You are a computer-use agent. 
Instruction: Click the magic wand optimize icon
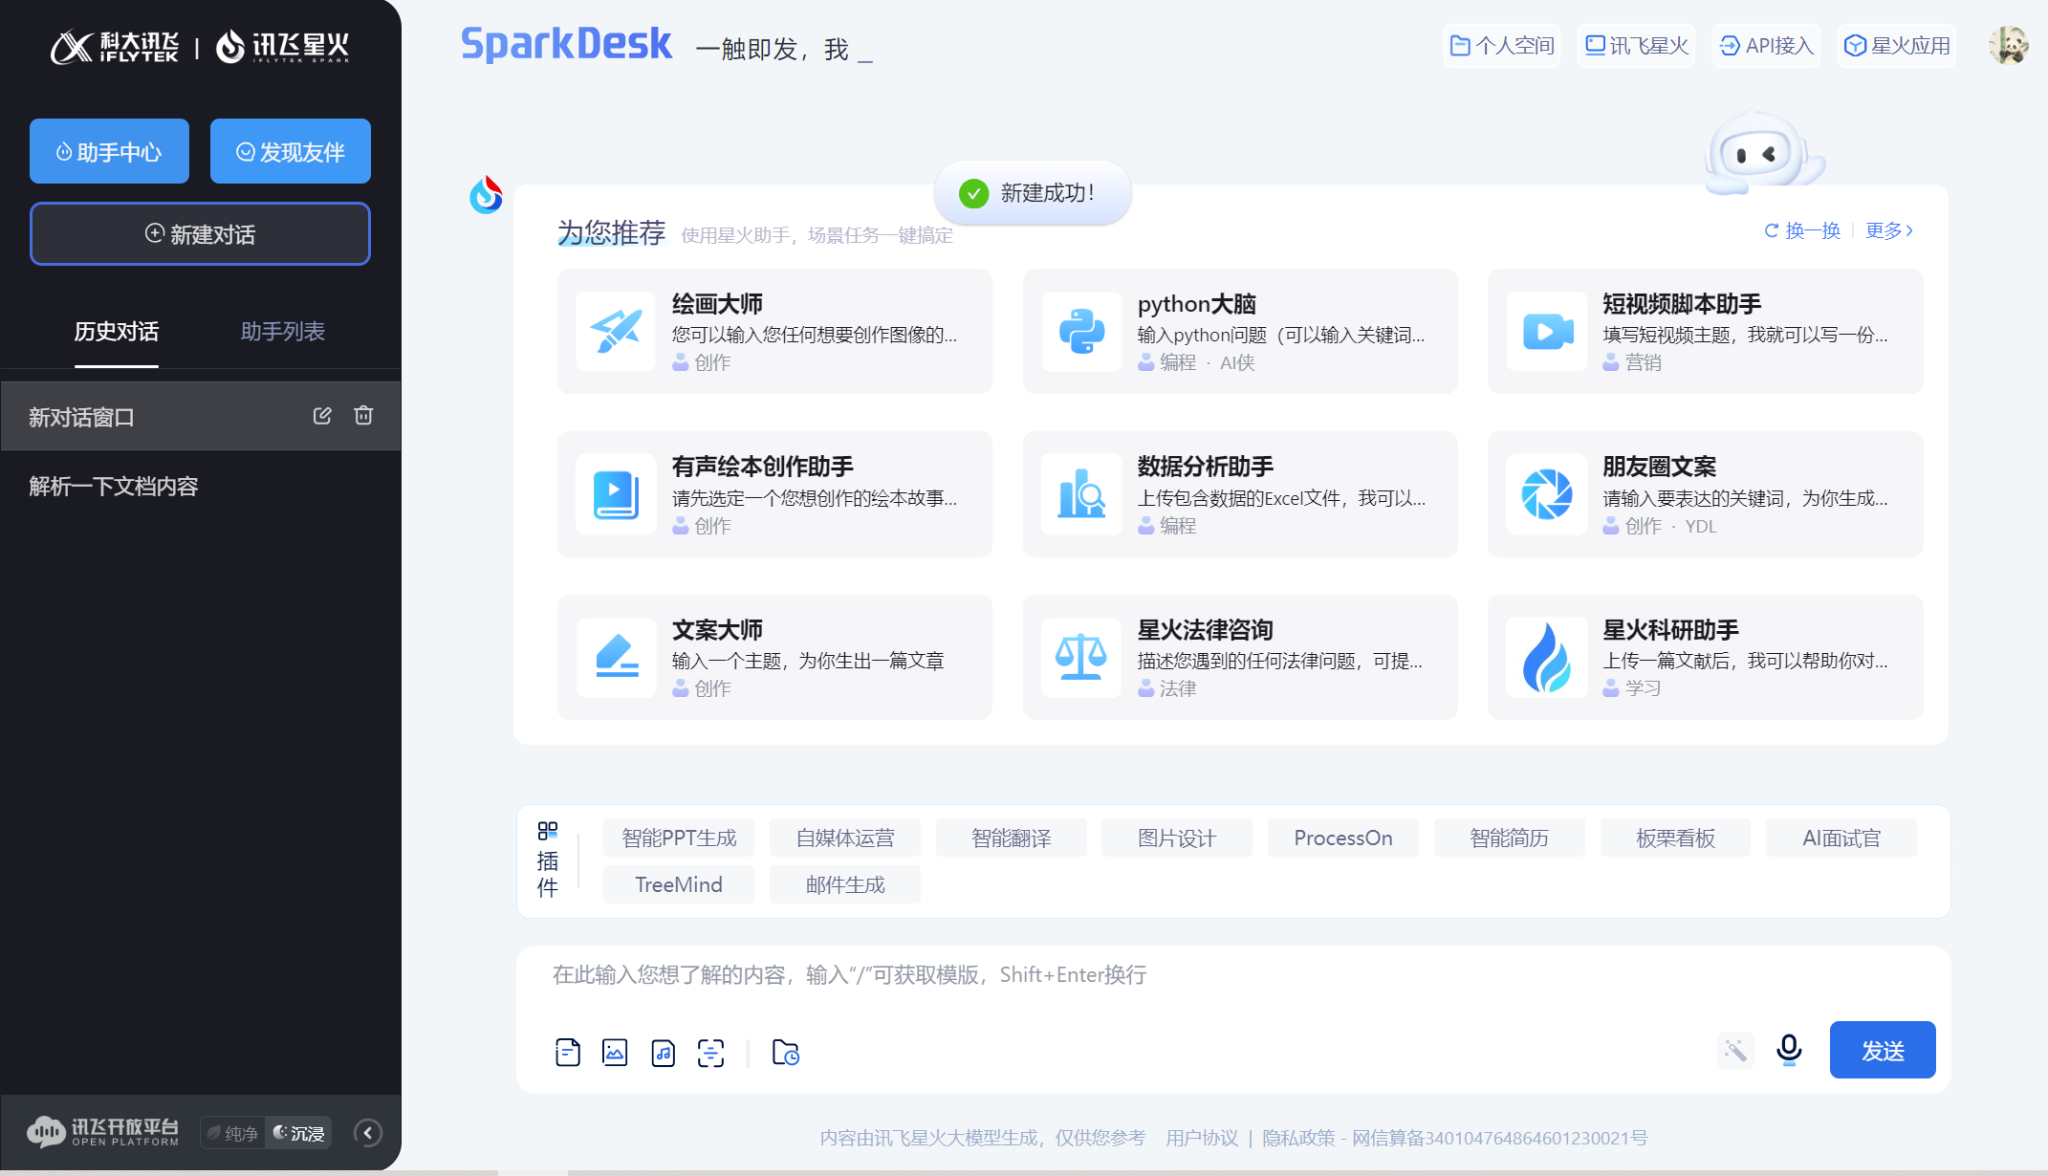(x=1735, y=1052)
